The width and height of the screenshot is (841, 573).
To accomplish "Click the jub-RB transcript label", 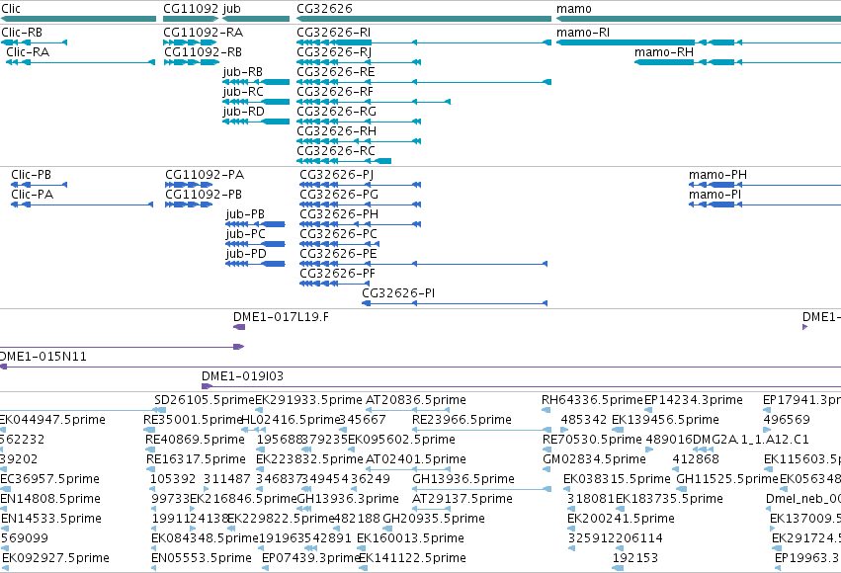I will pyautogui.click(x=243, y=72).
